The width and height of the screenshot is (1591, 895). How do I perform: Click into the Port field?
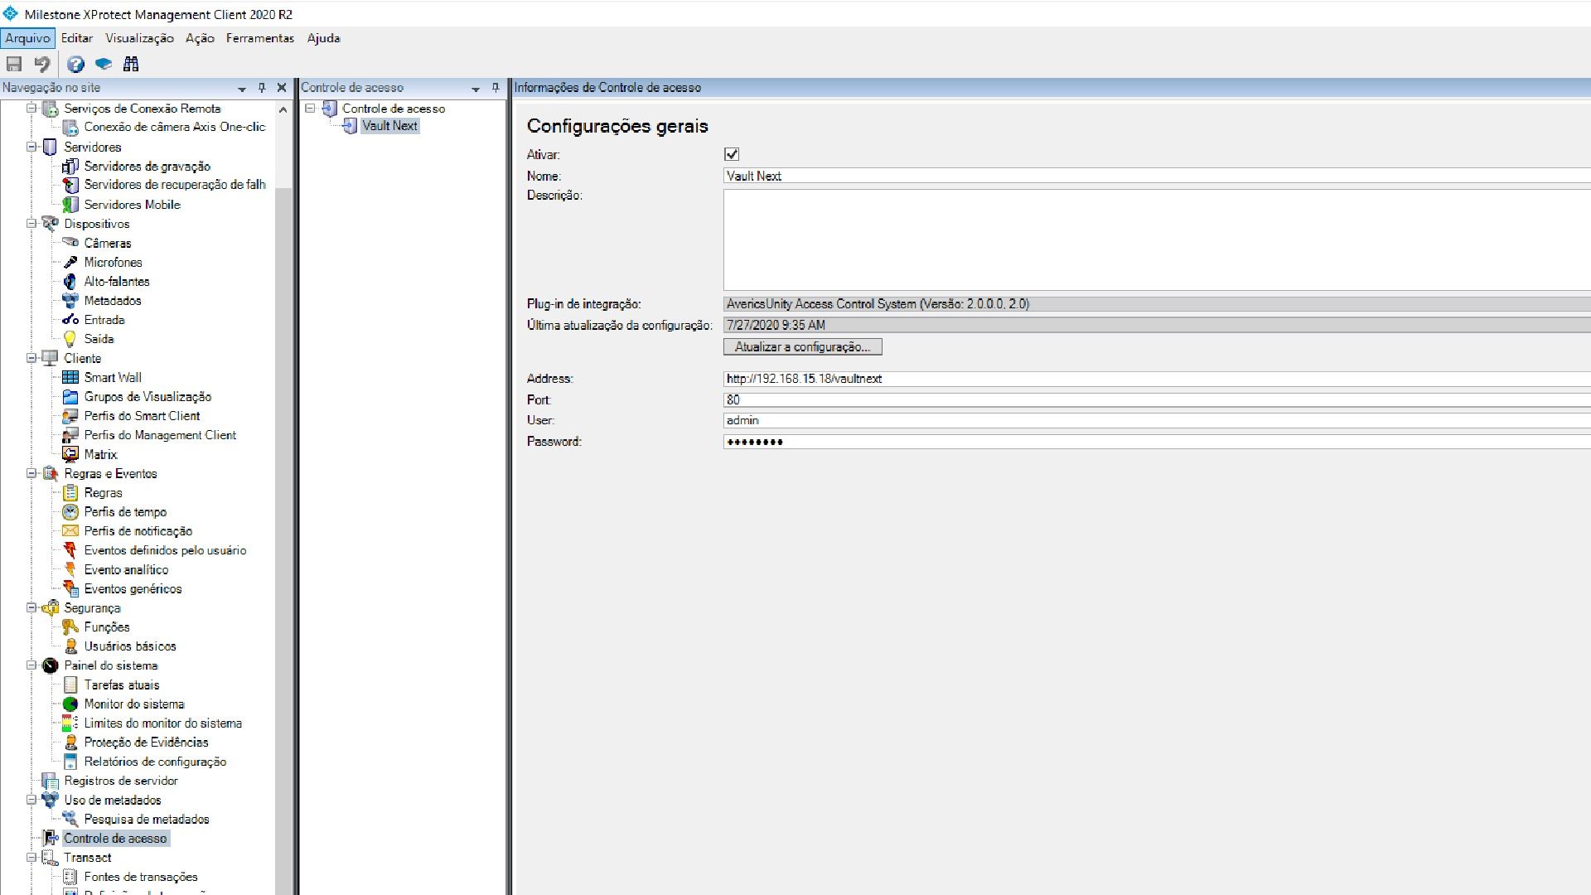[x=1157, y=399]
